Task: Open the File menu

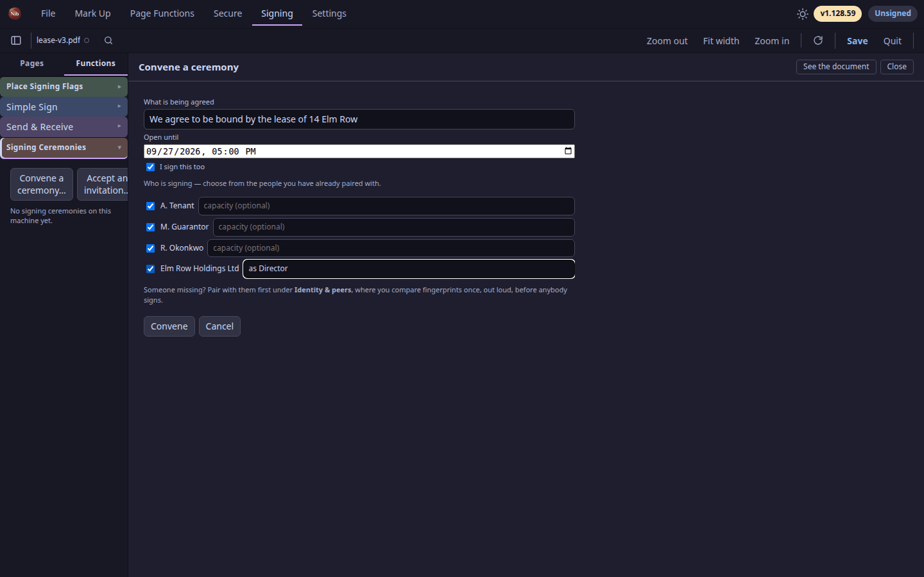Action: [48, 13]
